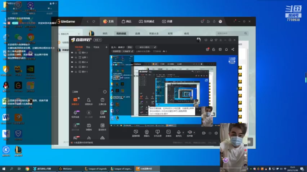Click WeGame profile avatar in title bar

[220, 21]
